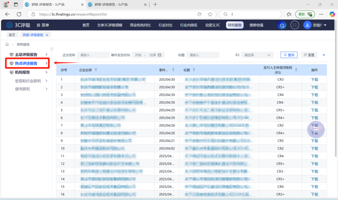
Task: Open 主体3C评级明细 navigation item
Action: [x=110, y=25]
